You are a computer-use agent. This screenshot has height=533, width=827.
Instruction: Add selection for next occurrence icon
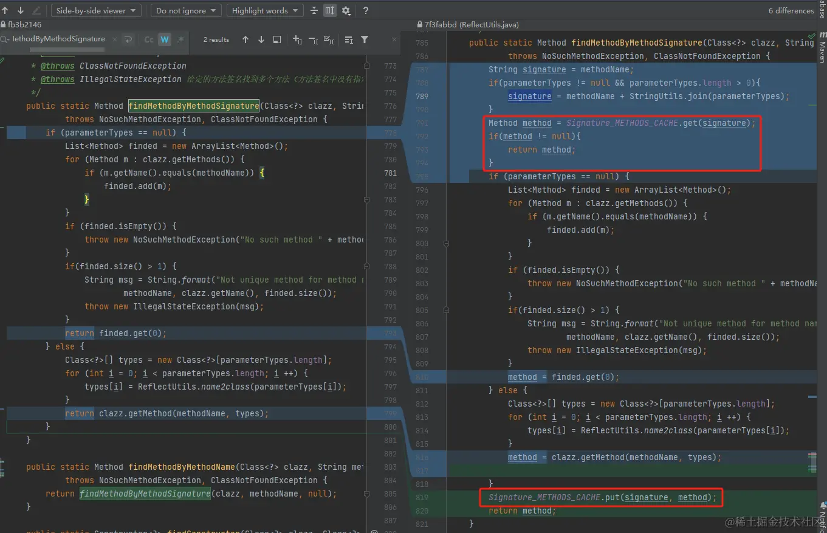click(298, 40)
